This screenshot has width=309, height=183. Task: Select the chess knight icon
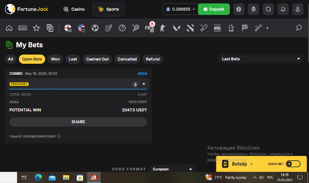pos(231,28)
